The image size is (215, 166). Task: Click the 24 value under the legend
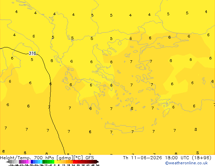[x=73, y=165]
